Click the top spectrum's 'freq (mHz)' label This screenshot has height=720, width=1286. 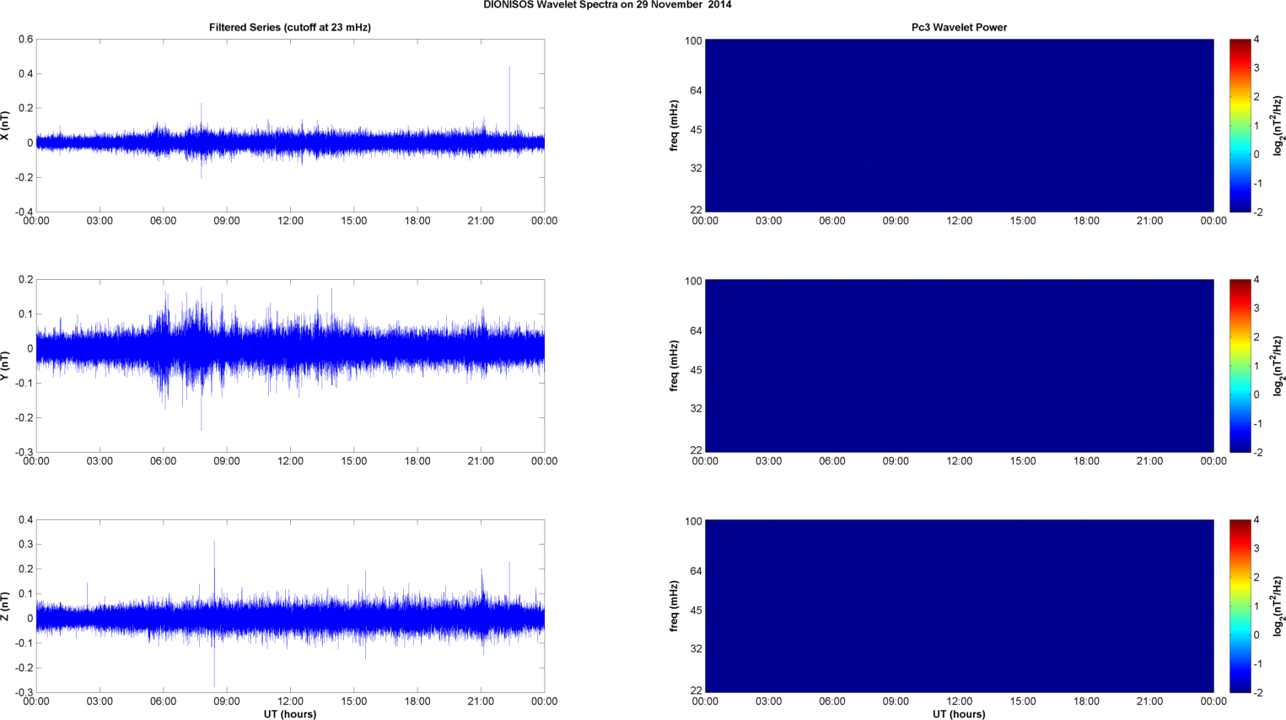click(675, 126)
